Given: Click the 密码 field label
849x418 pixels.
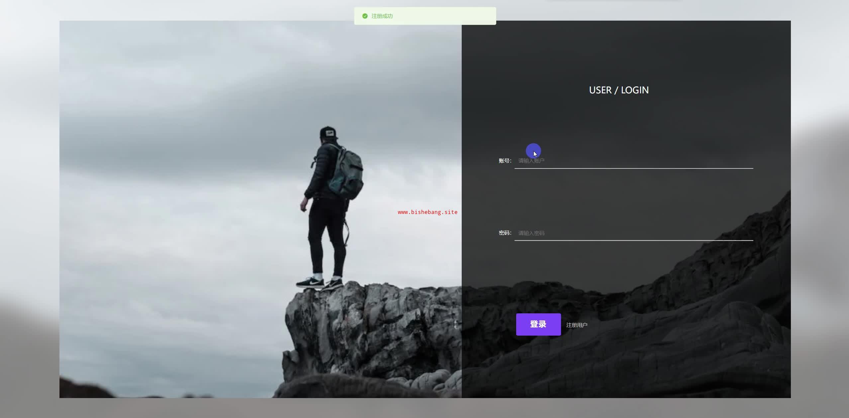Looking at the screenshot, I should point(505,233).
